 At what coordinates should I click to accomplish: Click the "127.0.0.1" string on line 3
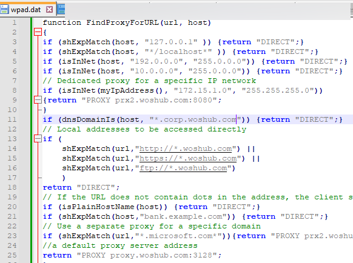171,42
